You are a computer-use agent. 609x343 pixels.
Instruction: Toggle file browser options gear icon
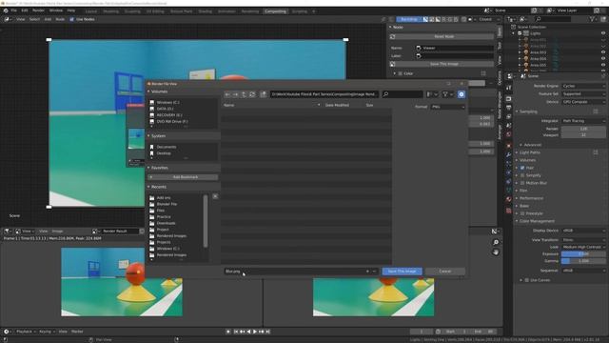coord(461,94)
